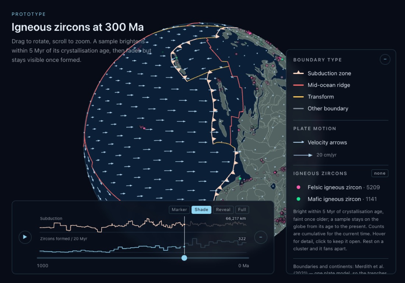Toggle Velocity arrows legend entry

pyautogui.click(x=320, y=142)
